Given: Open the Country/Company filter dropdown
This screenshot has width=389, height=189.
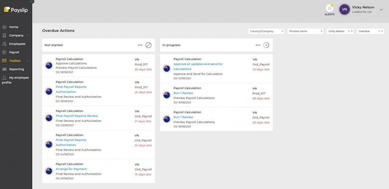Looking at the screenshot, I should pos(267,31).
